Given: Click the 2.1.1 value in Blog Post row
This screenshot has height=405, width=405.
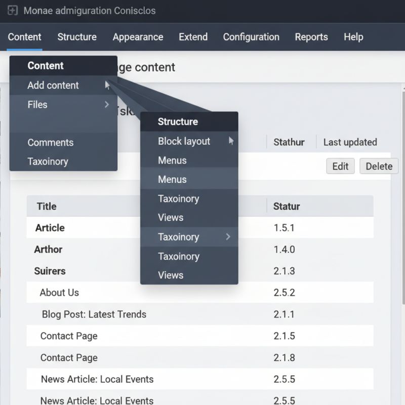Looking at the screenshot, I should pos(284,314).
